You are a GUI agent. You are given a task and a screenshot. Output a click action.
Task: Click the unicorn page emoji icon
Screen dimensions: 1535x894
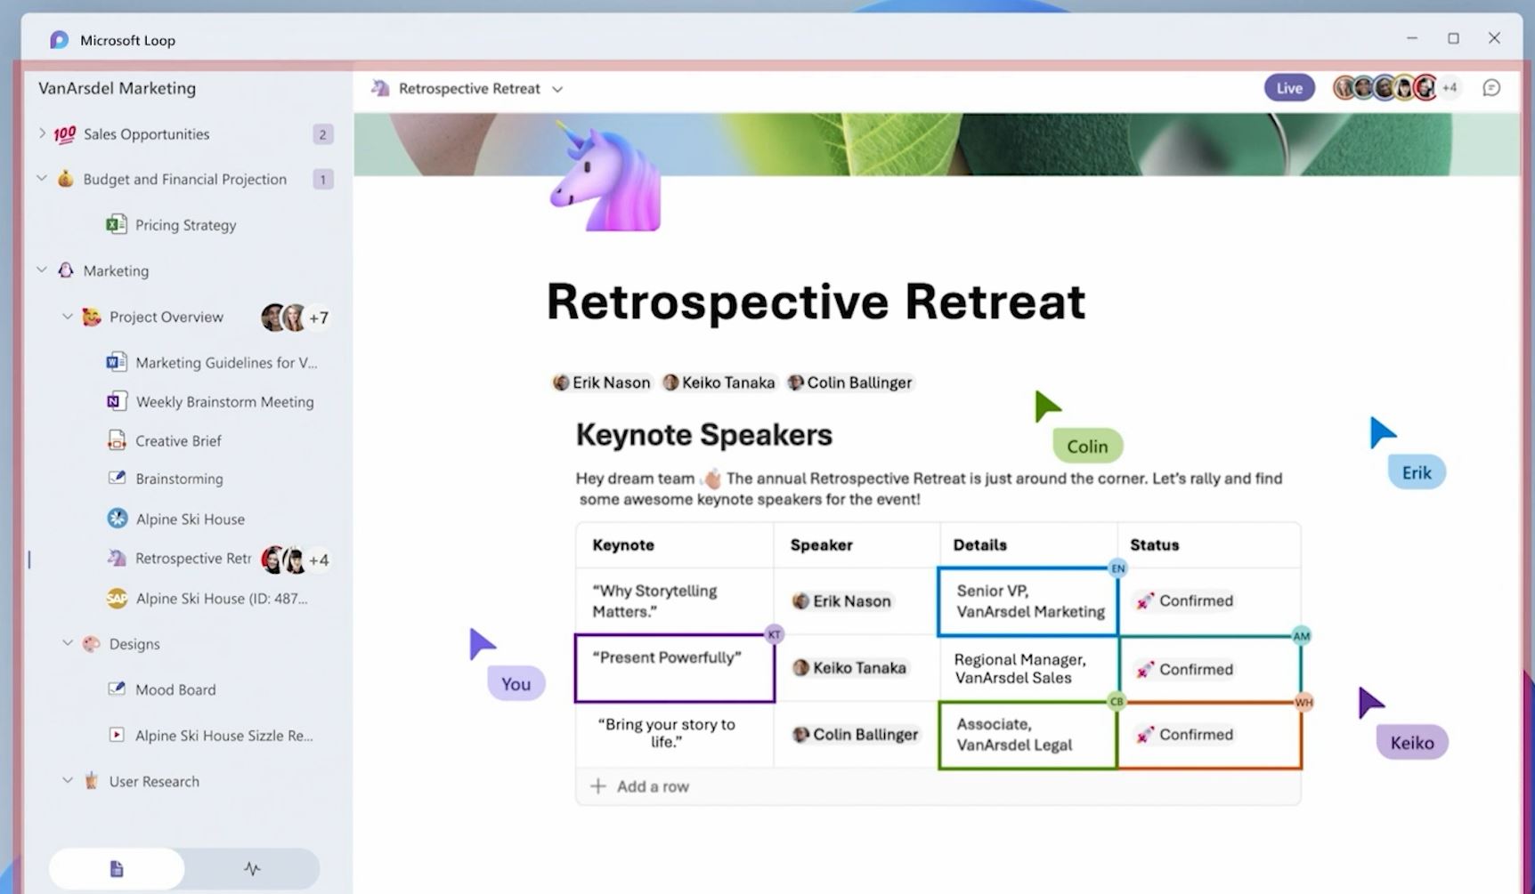(x=605, y=176)
